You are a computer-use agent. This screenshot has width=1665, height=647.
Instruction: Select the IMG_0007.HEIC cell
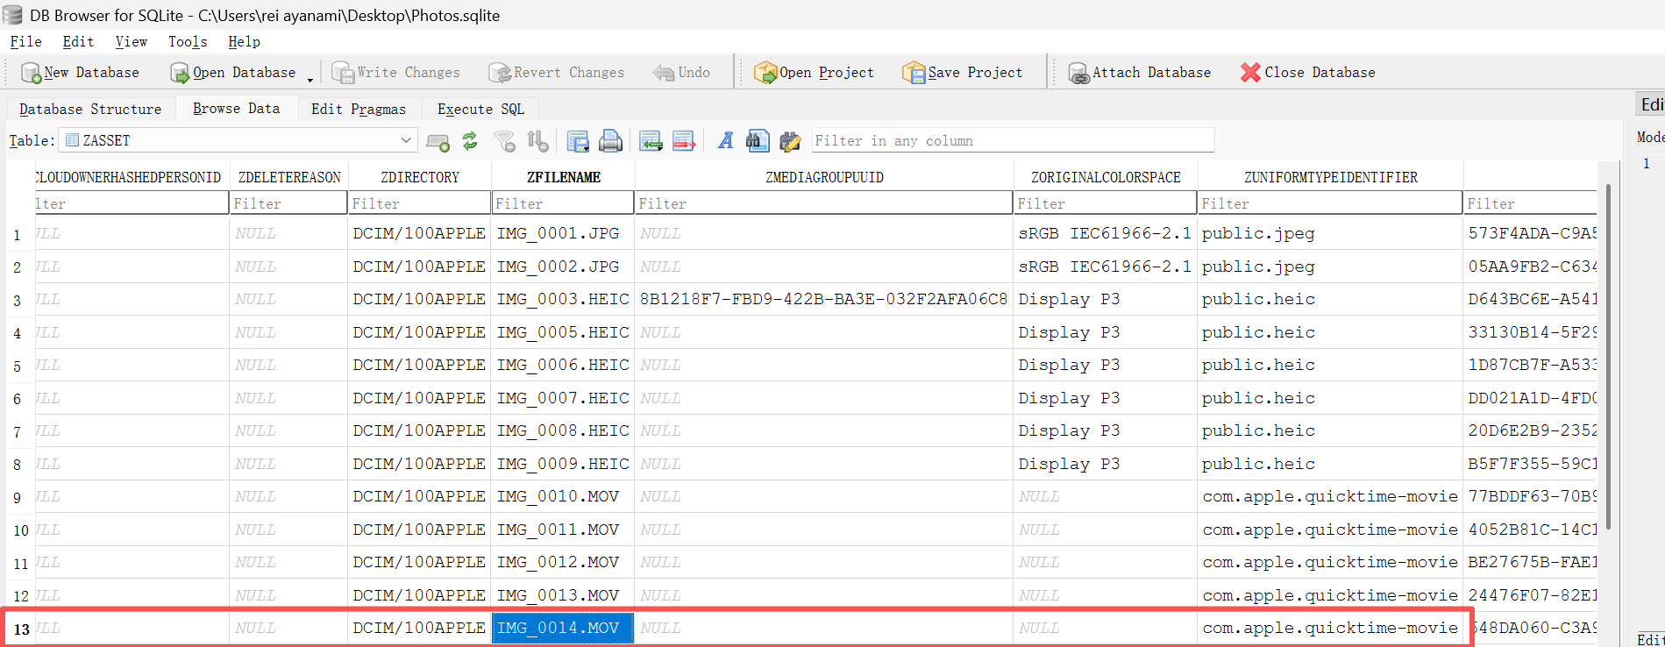[x=563, y=398]
